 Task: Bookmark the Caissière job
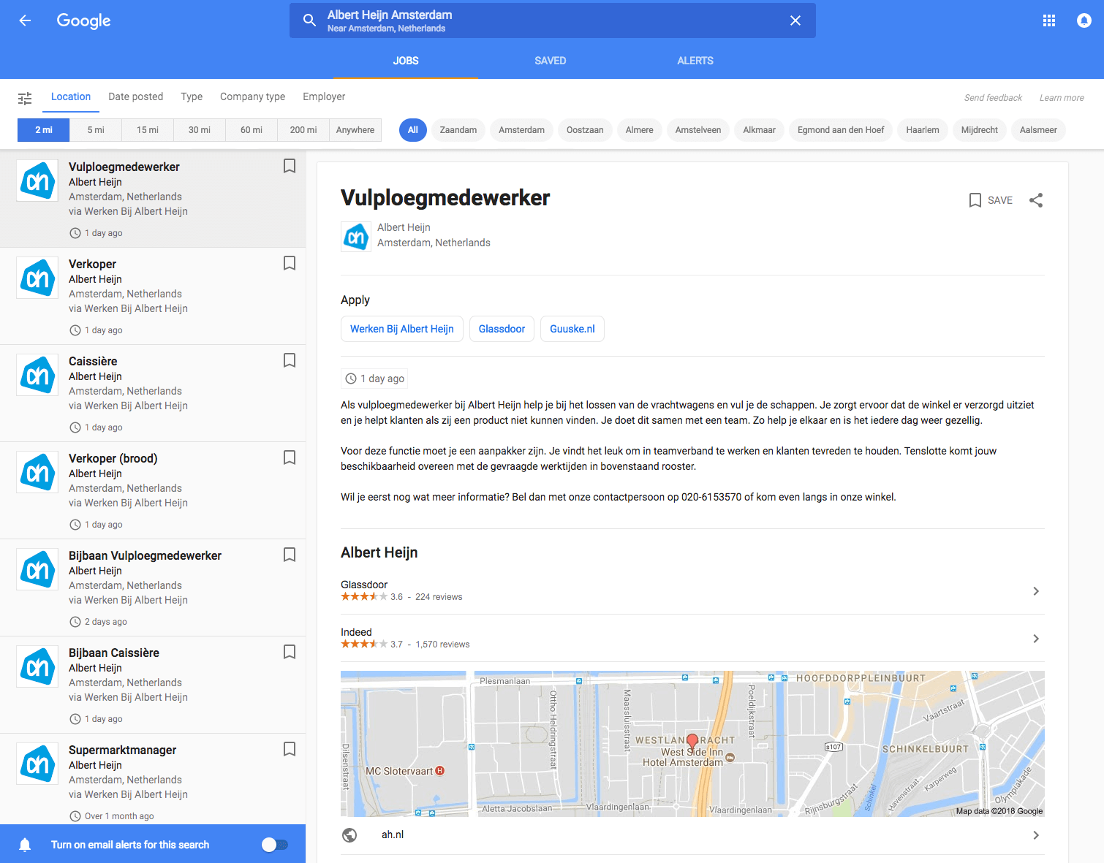290,360
